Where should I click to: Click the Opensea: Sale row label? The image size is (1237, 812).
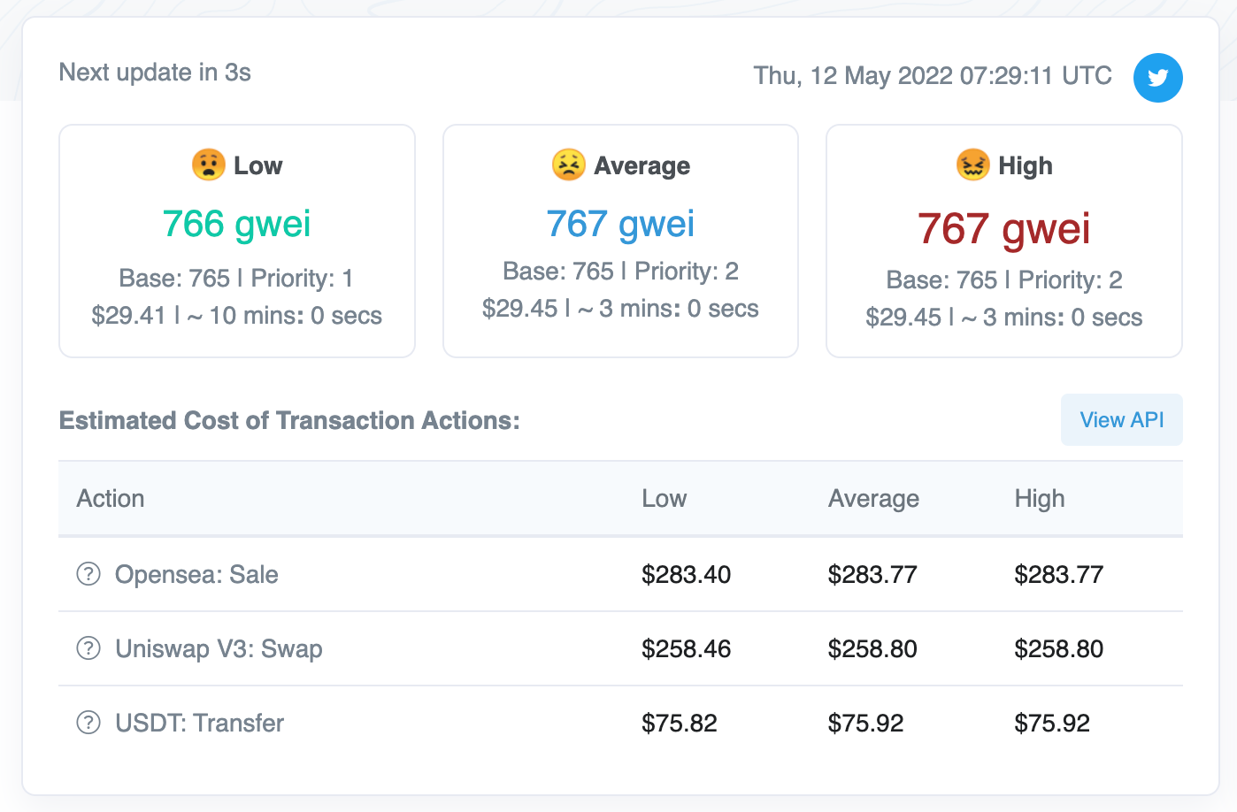tap(196, 575)
